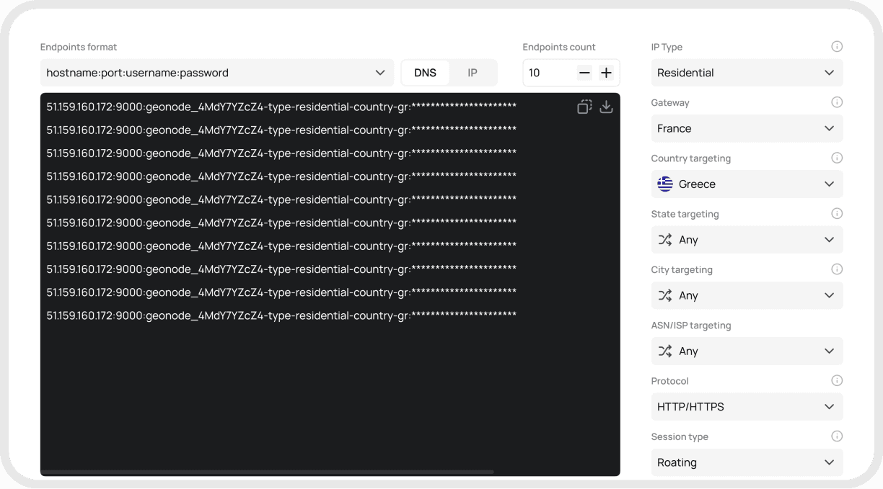Increase endpoints count with plus
The height and width of the screenshot is (489, 883).
[606, 73]
